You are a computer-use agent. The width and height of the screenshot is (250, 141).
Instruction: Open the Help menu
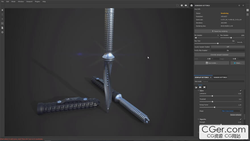click(44, 2)
